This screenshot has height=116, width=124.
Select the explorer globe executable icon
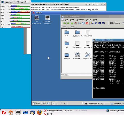(x=77, y=56)
